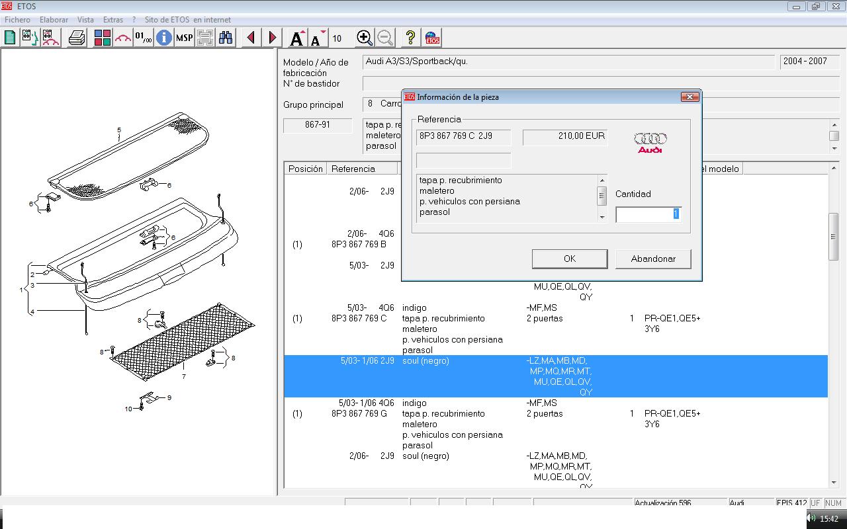The image size is (847, 529).
Task: Click part number 1 in the diagram
Action: [21, 290]
